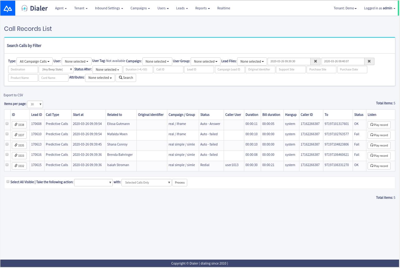Open call ID 3337 link button

19,135
